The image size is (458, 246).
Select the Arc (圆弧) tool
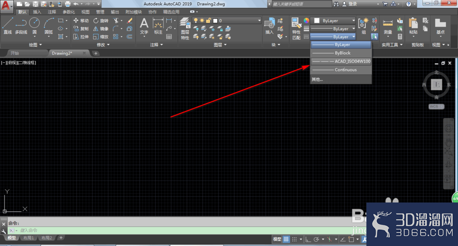coord(49,26)
